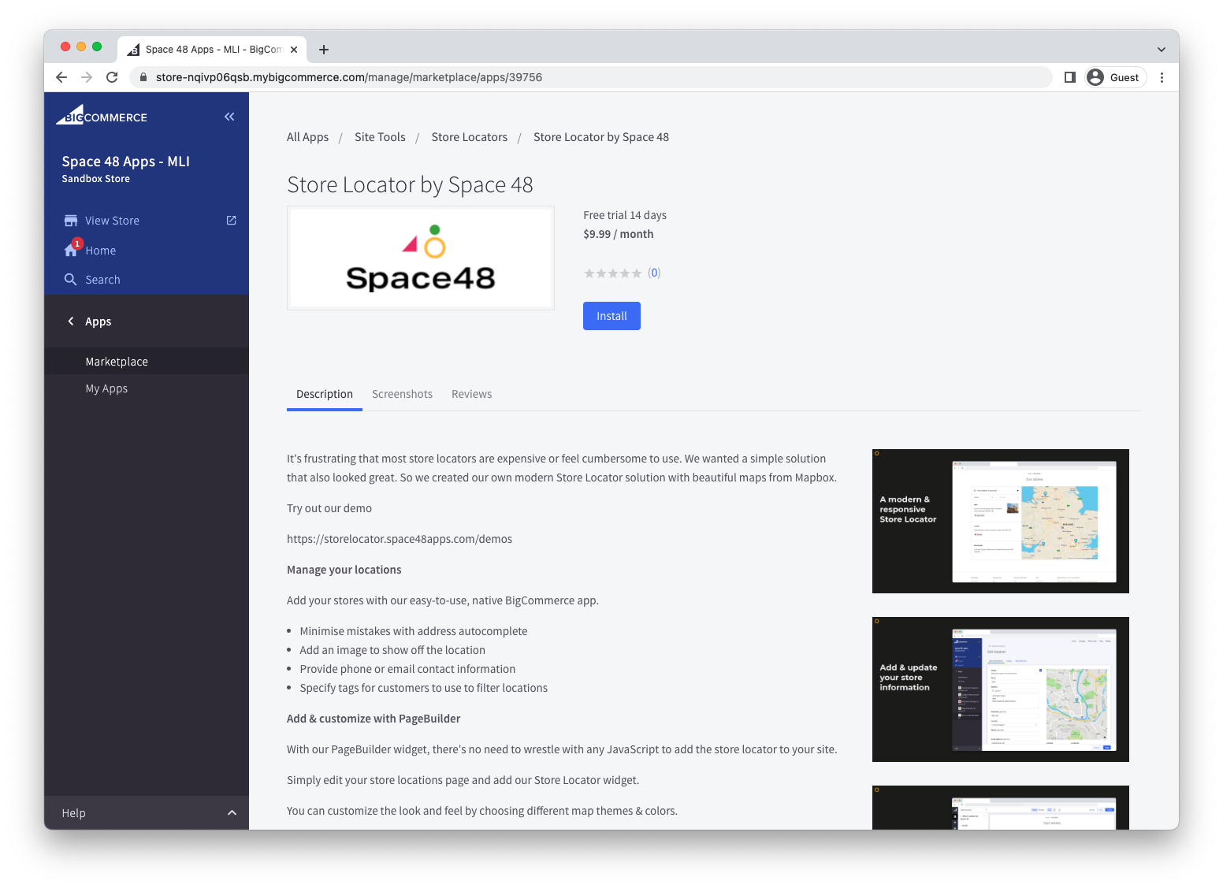Open the partially visible third screenshot thumbnail
This screenshot has height=888, width=1223.
point(1001,808)
